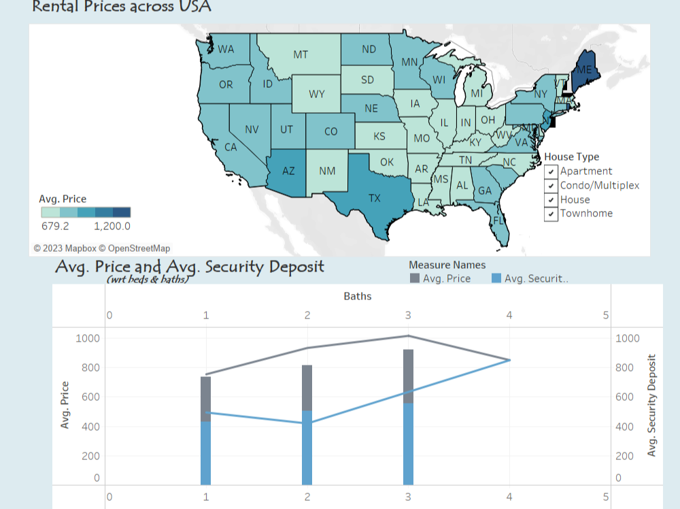Click the lightest Avg. Price legend swatch
This screenshot has width=680, height=509.
point(50,212)
